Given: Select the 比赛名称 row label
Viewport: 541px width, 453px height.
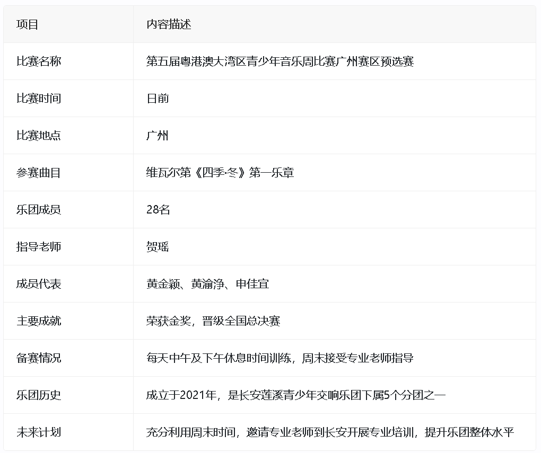Looking at the screenshot, I should point(39,61).
